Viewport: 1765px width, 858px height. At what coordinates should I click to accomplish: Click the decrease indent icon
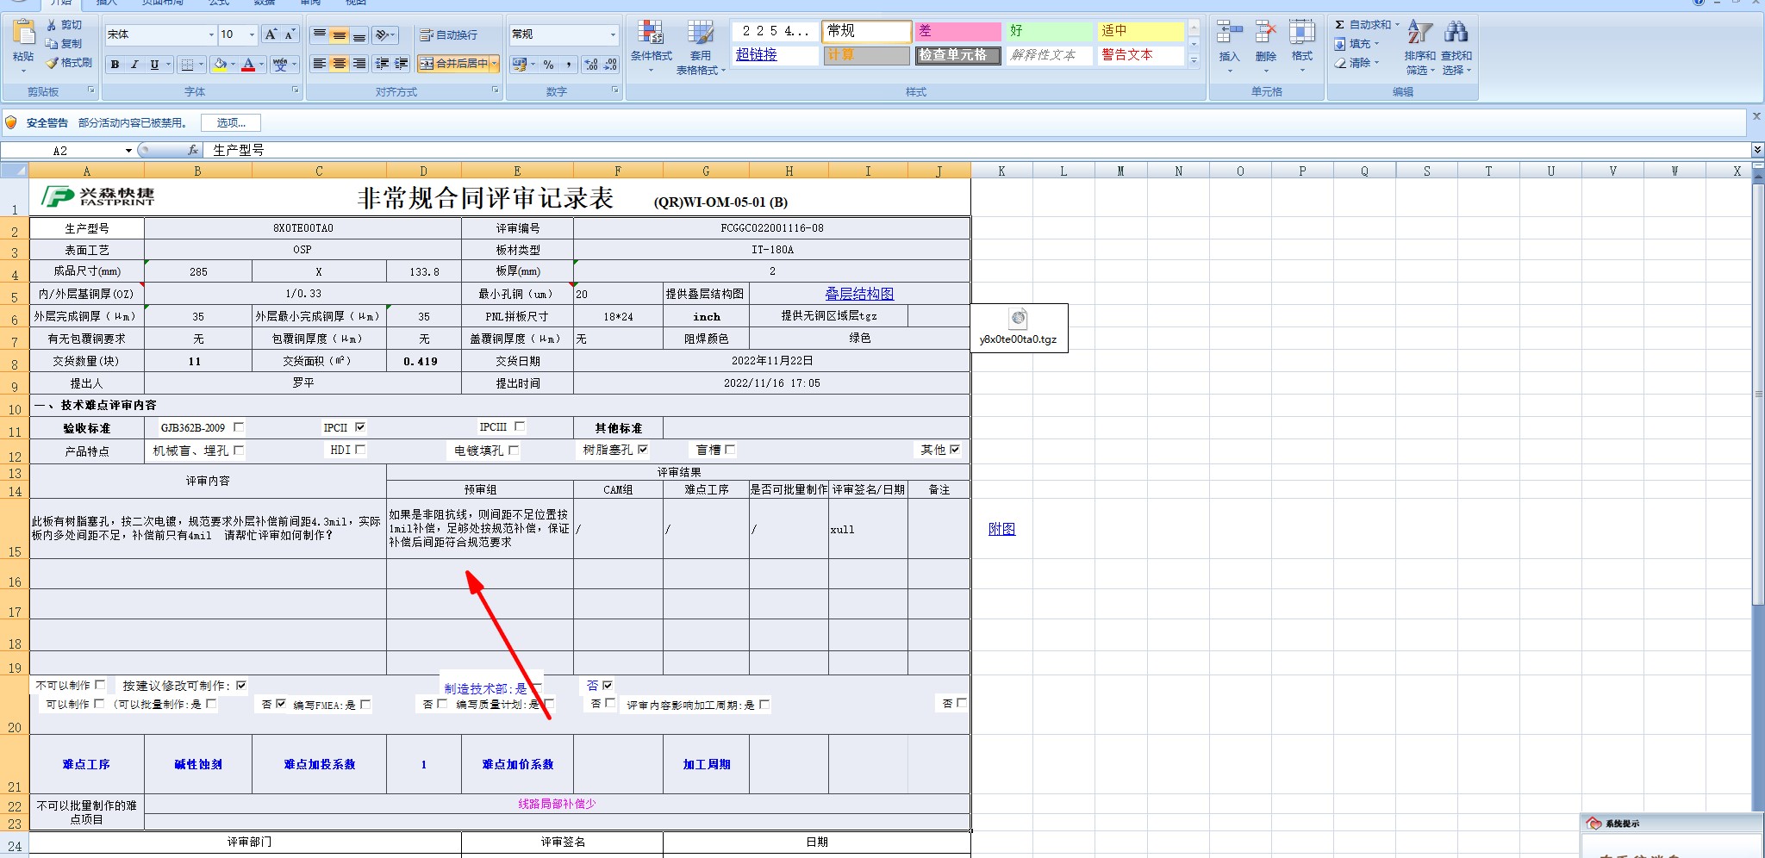click(x=382, y=64)
